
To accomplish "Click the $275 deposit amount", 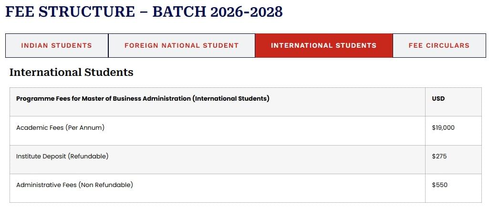I will [x=439, y=157].
